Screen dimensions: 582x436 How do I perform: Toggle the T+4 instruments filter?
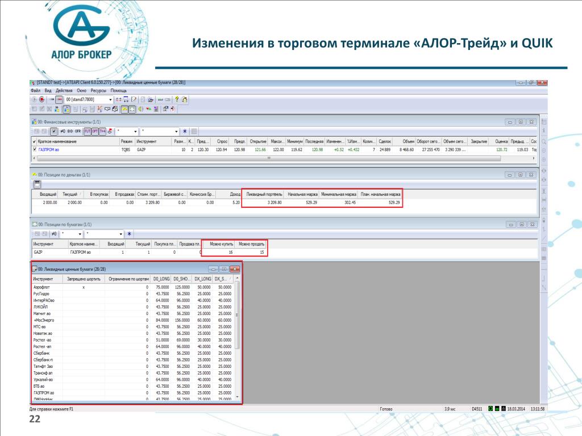pyautogui.click(x=102, y=131)
